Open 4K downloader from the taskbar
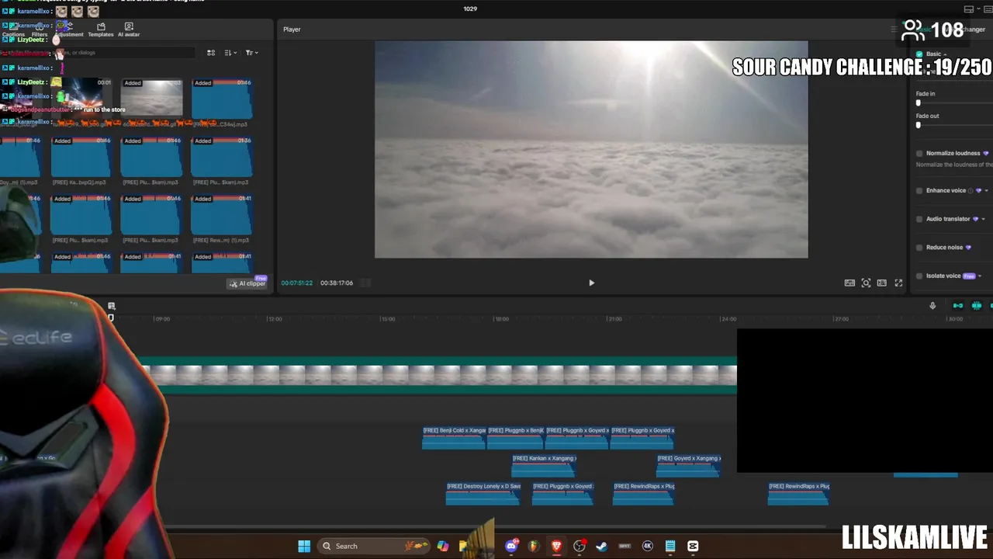993x559 pixels. [x=648, y=546]
